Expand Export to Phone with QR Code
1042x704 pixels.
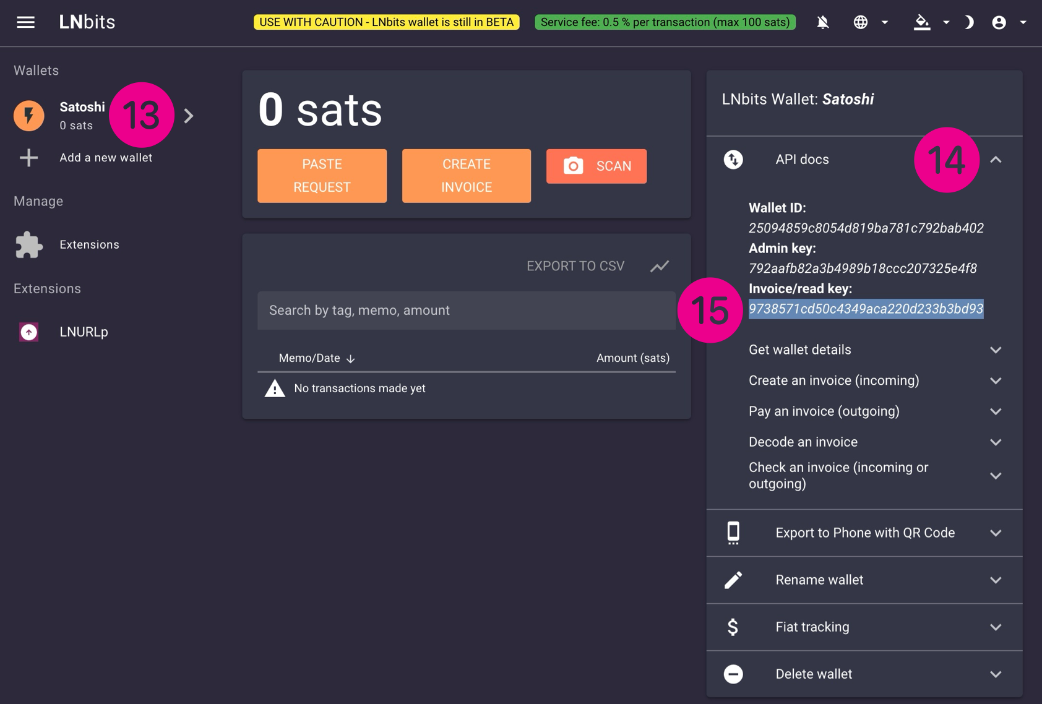click(864, 533)
